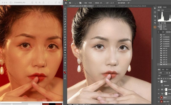Click the orange highlighted side panel icon
Viewport: 171px width, 105px height.
(155, 27)
